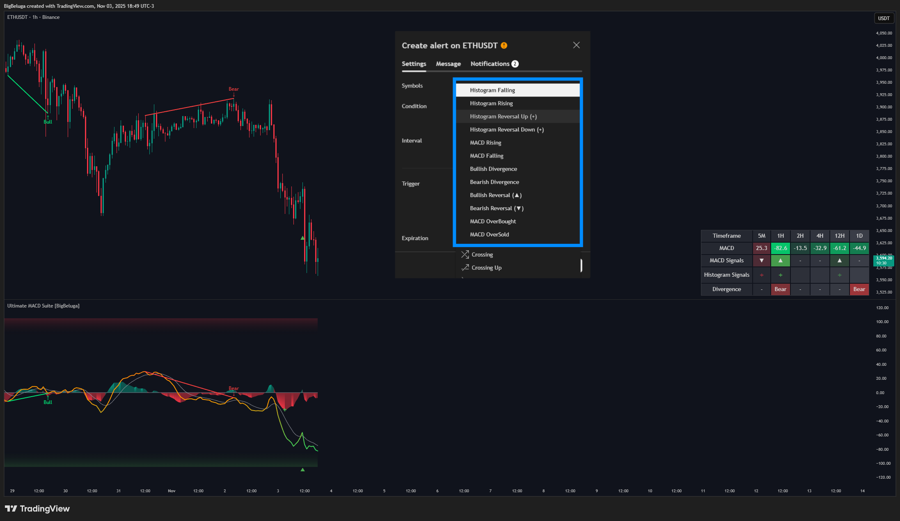
Task: Select MACD Falling from the list
Action: click(x=518, y=156)
